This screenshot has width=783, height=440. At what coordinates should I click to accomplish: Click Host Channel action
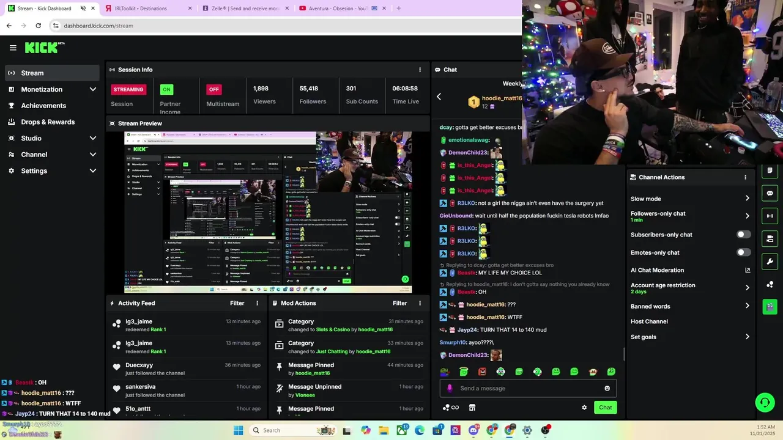point(649,321)
